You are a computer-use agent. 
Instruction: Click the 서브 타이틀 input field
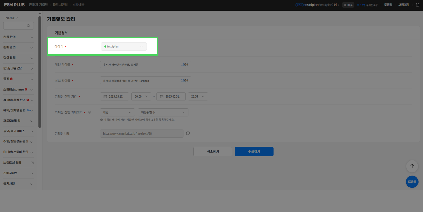click(145, 81)
